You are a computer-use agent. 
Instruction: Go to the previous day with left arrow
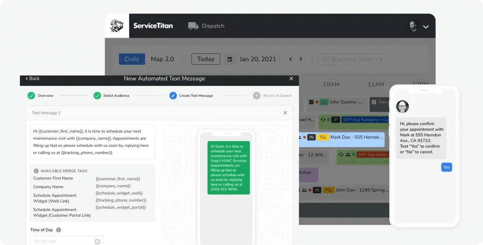(x=291, y=59)
